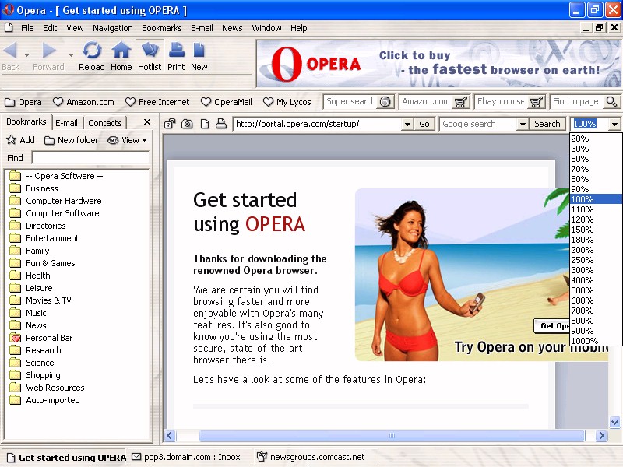Image resolution: width=623 pixels, height=467 pixels.
Task: Click the Print toolbar icon
Action: coord(176,51)
